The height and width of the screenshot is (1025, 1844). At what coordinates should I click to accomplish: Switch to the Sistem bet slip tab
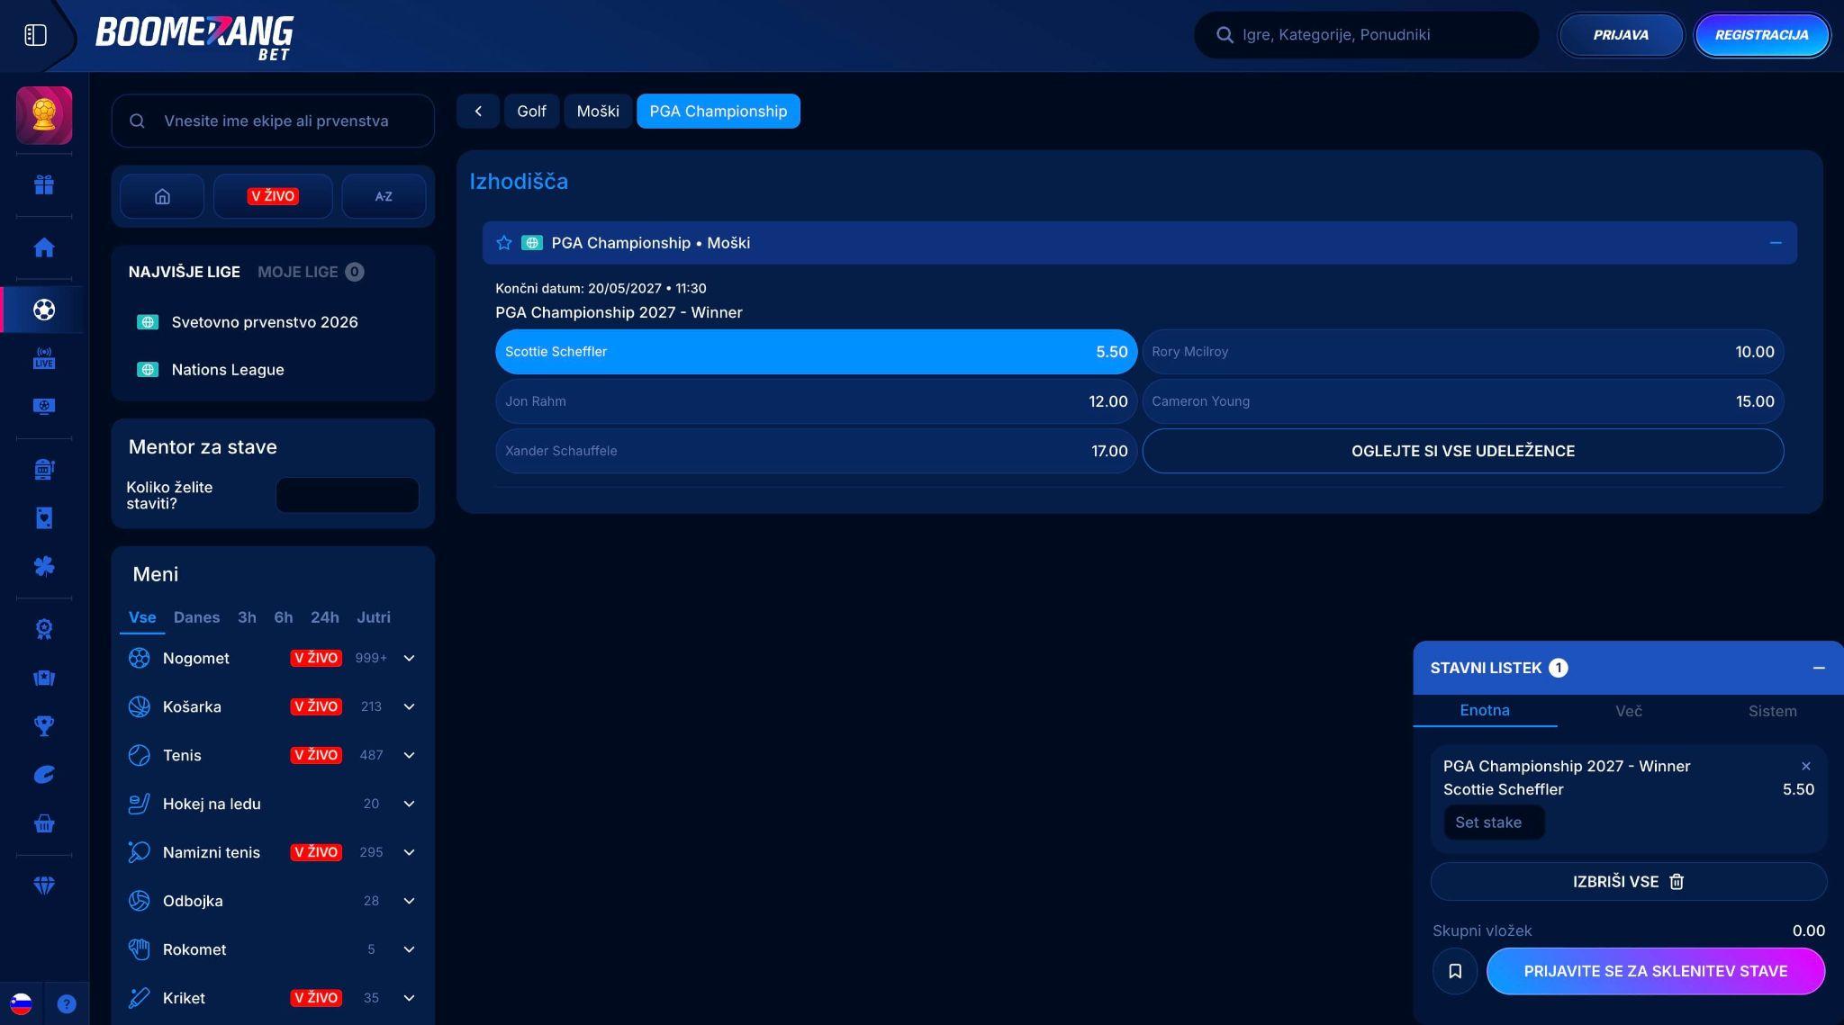point(1772,711)
